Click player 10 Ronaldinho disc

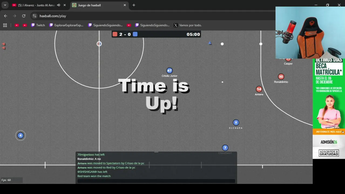click(x=281, y=77)
